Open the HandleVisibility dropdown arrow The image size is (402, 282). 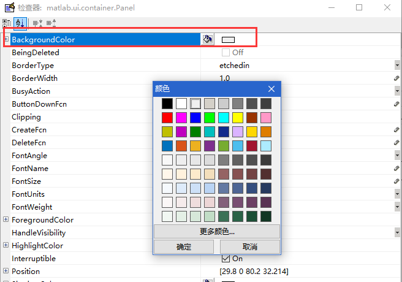pyautogui.click(x=397, y=232)
